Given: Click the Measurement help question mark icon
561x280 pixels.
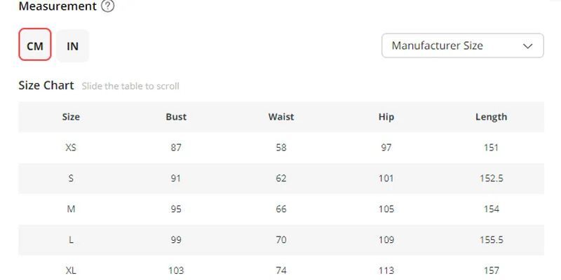Looking at the screenshot, I should click(107, 6).
